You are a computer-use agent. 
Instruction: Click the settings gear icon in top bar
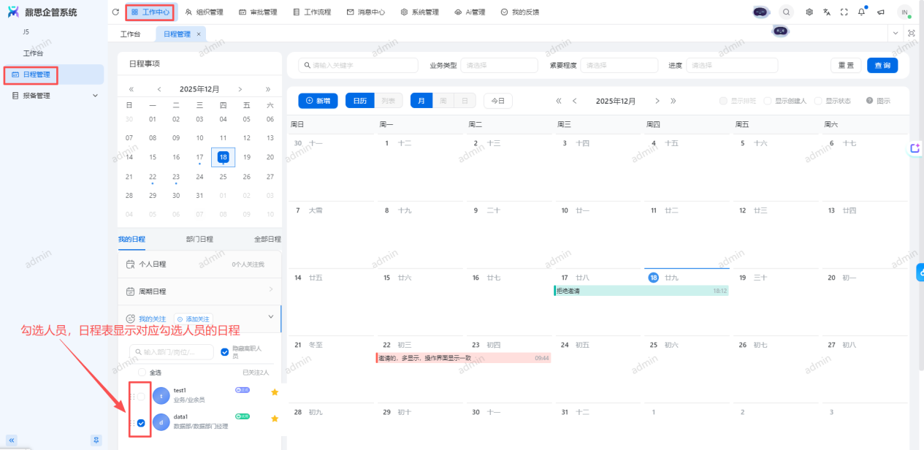pyautogui.click(x=809, y=12)
